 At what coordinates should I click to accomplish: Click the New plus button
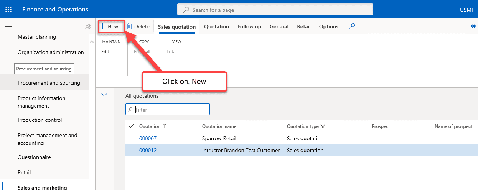[x=110, y=26]
